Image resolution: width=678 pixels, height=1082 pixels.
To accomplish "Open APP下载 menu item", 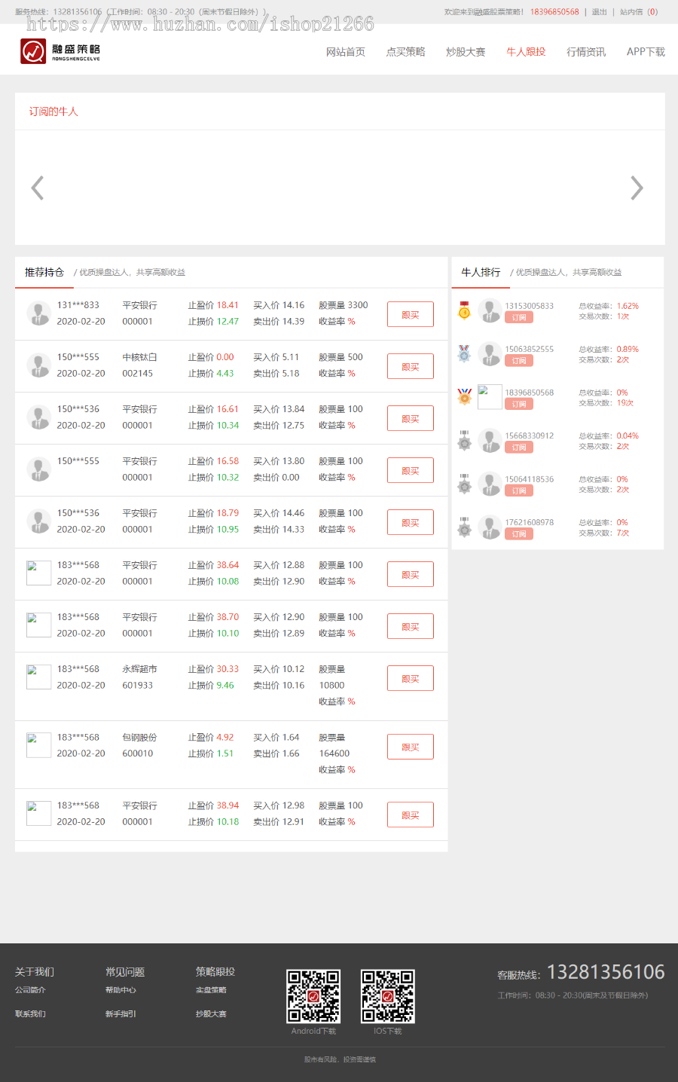I will pyautogui.click(x=646, y=52).
